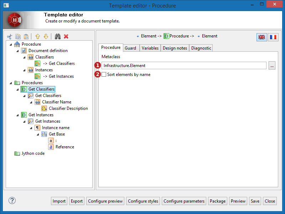Click the Move Down arrow icon

[x=46, y=36]
